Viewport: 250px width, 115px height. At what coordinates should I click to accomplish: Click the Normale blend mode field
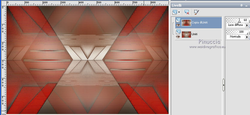click(236, 37)
